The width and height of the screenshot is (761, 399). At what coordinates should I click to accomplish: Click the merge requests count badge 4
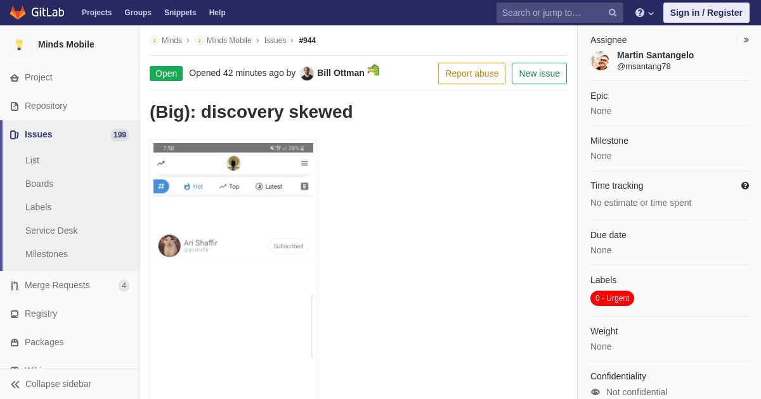[124, 286]
